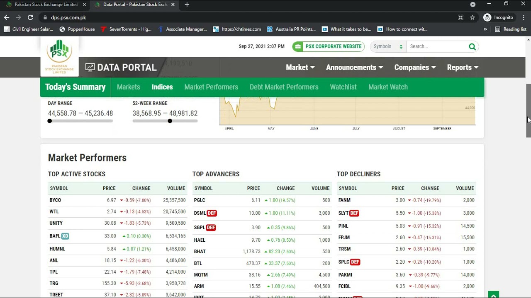Click the XD badge next to BAFL
This screenshot has height=298, width=531.
click(65, 236)
